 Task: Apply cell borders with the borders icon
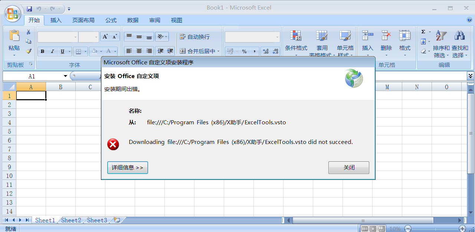coord(78,51)
